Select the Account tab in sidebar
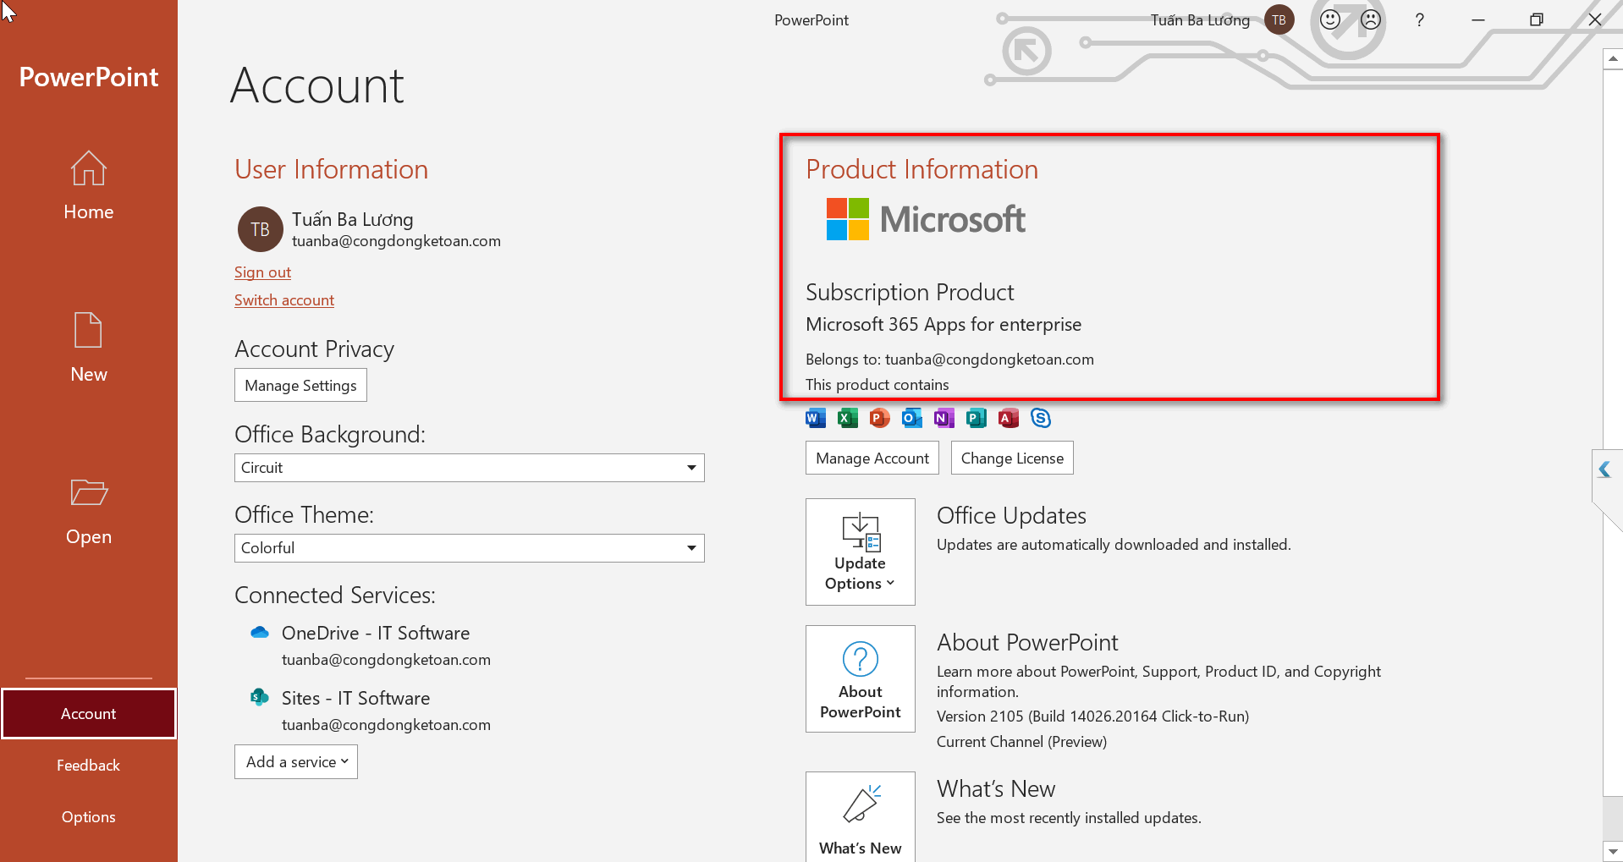Screen dimensions: 1623x862 tap(89, 713)
